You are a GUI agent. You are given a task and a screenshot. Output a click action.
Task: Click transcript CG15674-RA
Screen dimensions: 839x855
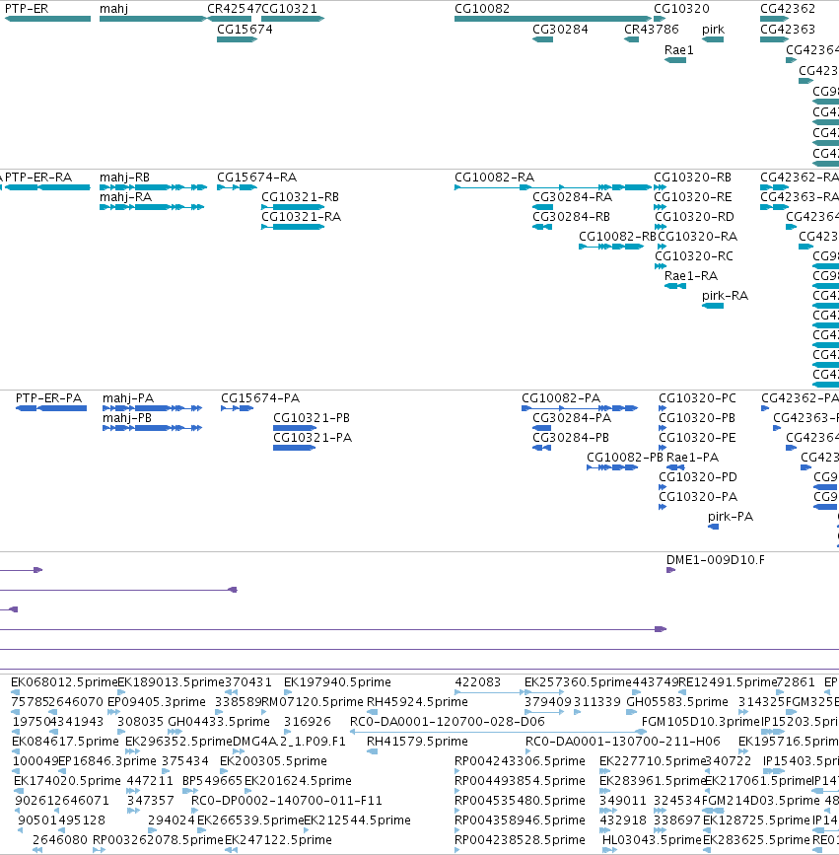point(256,178)
